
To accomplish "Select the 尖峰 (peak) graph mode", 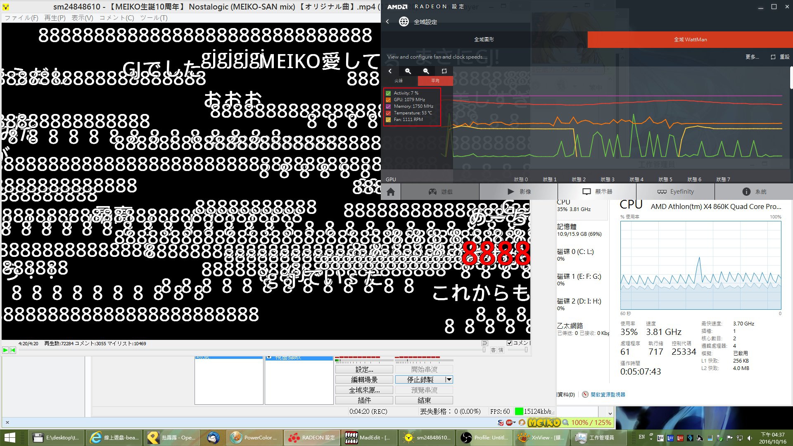I will (x=399, y=81).
